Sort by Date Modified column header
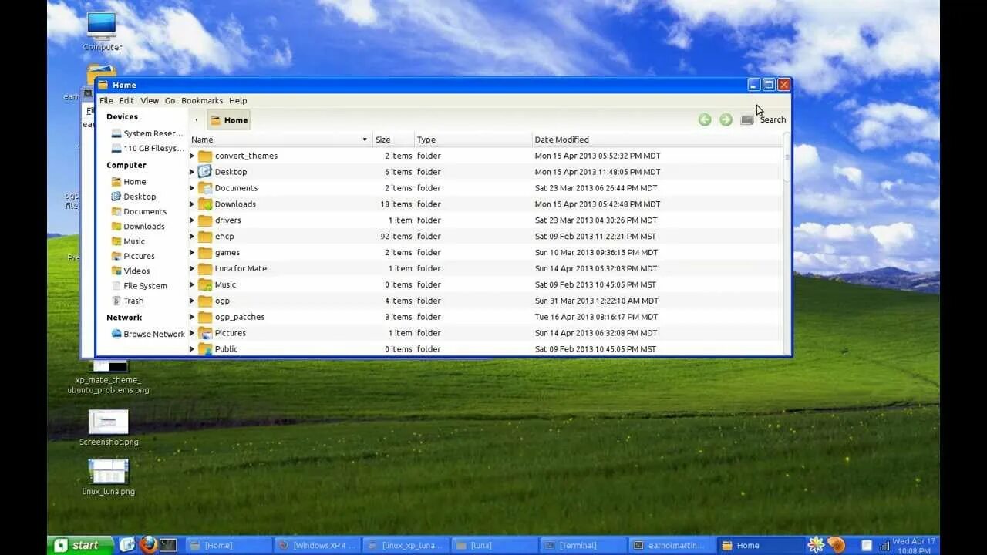The height and width of the screenshot is (555, 987). click(657, 140)
